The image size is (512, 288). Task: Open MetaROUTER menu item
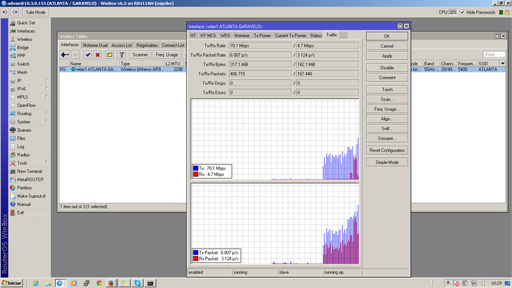pyautogui.click(x=30, y=180)
